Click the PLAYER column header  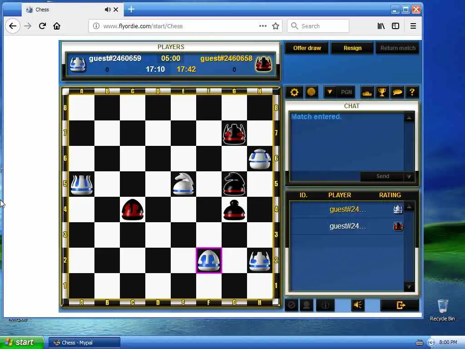[x=340, y=195]
